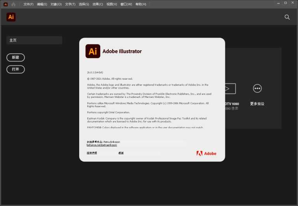The image size is (298, 206).
Task: Click the small Ai icon in the title bar
Action: (x=6, y=4)
